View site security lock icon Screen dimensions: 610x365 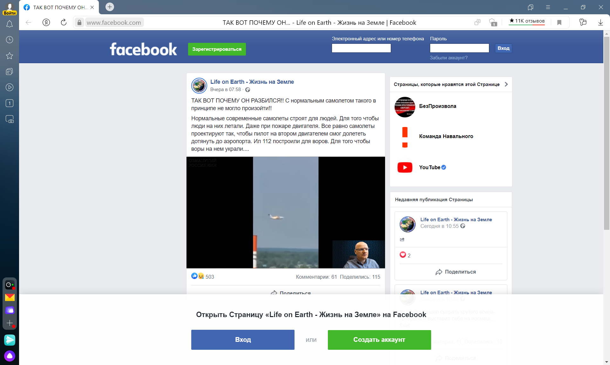point(79,23)
